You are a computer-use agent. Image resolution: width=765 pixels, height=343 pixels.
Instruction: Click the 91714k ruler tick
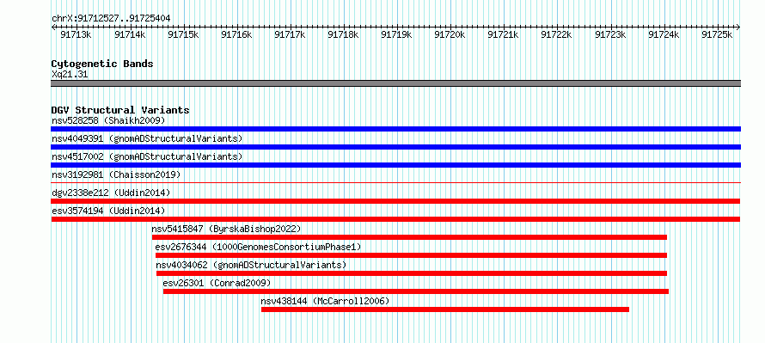(129, 34)
